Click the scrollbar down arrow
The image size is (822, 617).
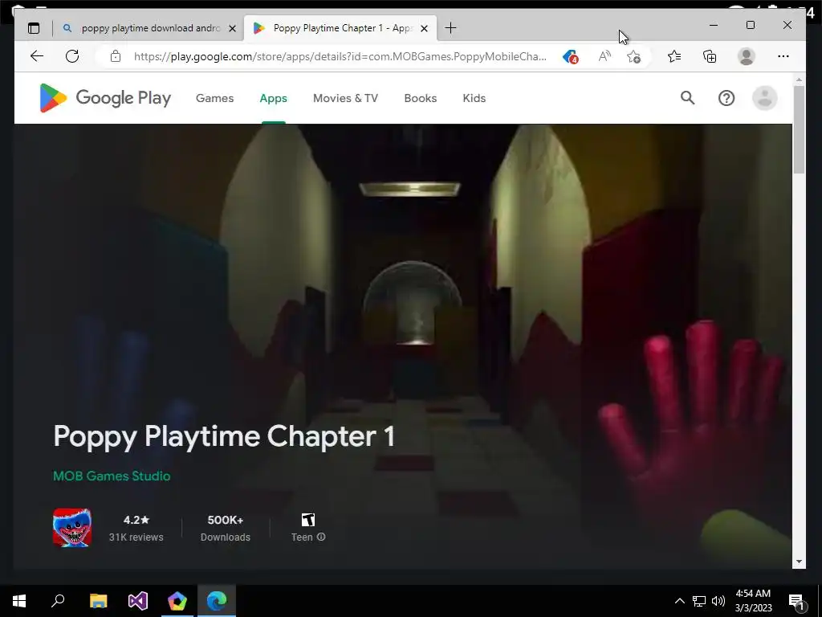tap(799, 562)
